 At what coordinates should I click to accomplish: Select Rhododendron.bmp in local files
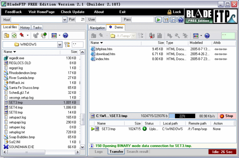pos(41,73)
